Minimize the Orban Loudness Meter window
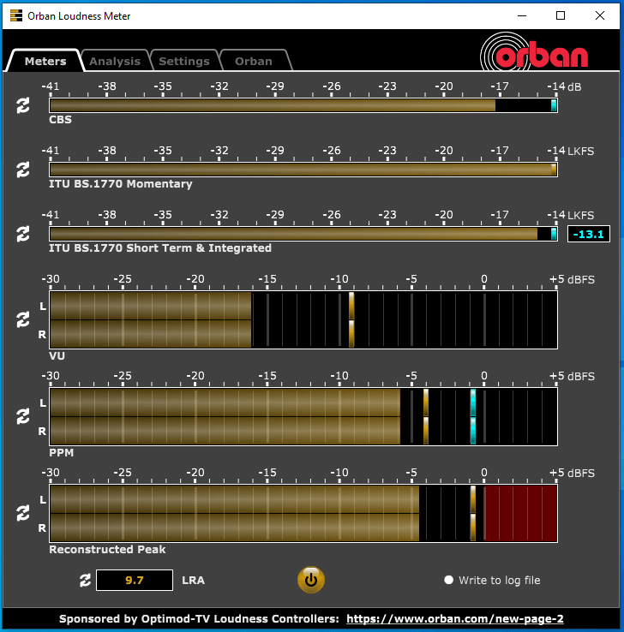 (x=522, y=15)
